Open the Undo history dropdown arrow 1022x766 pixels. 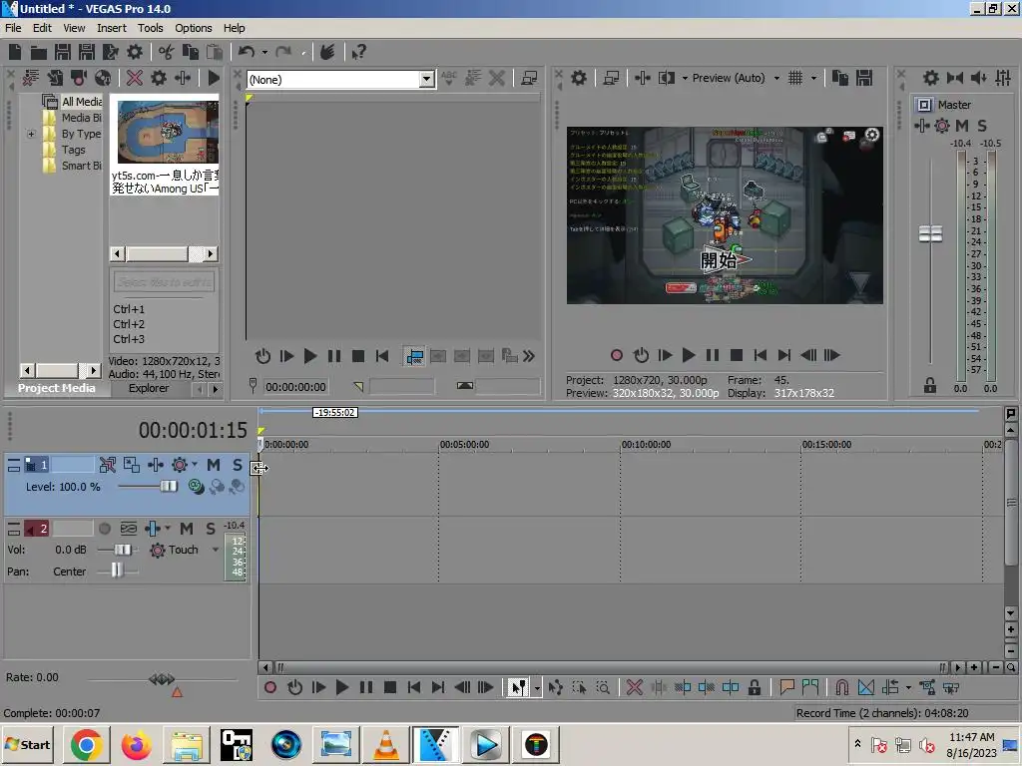tap(264, 52)
